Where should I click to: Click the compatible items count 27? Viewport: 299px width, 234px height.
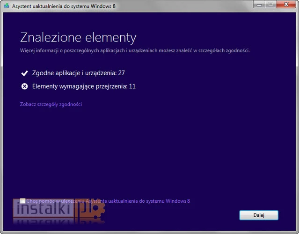121,73
